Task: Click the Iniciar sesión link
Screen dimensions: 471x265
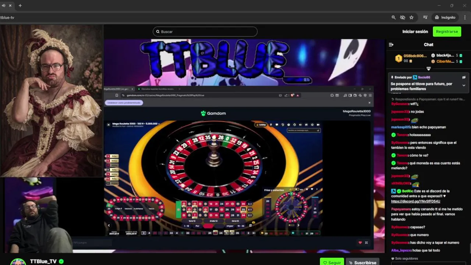Action: (x=415, y=32)
